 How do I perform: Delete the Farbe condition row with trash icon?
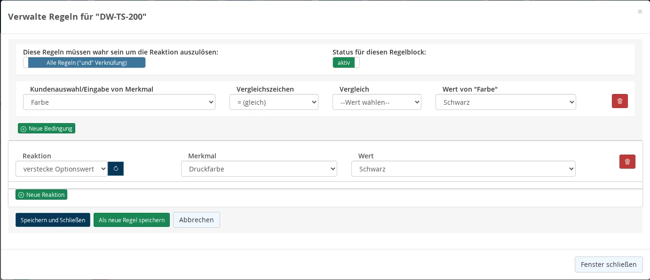point(619,101)
